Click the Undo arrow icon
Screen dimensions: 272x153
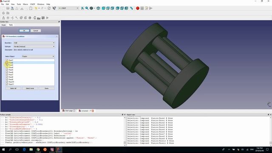(36, 8)
